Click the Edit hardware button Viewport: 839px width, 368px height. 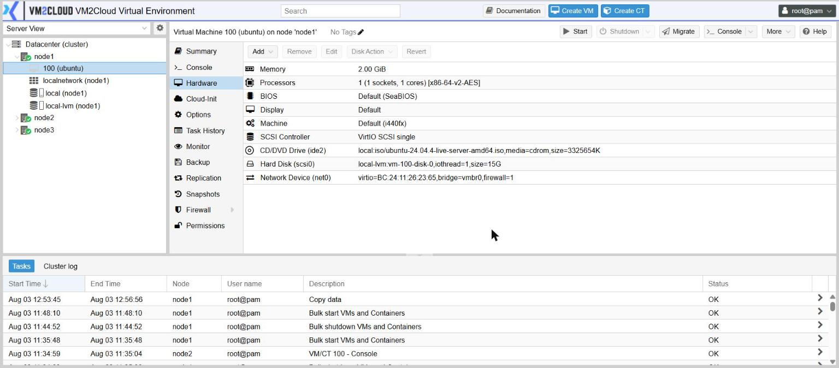(x=332, y=52)
